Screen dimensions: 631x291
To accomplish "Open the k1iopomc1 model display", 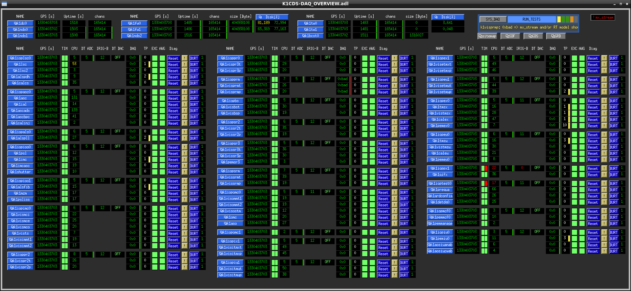I will (230, 232).
